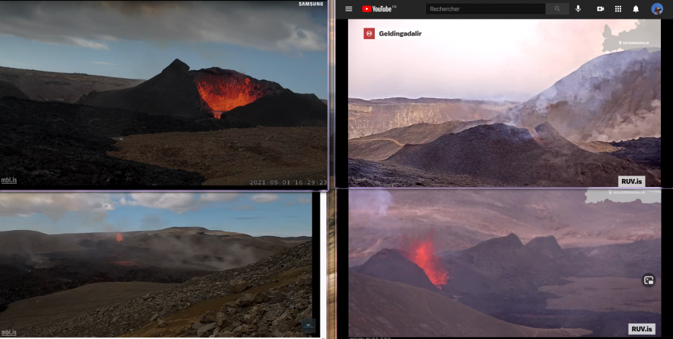Click the Geldingadalir video title
Screen dimensions: 673x339
pyautogui.click(x=400, y=33)
